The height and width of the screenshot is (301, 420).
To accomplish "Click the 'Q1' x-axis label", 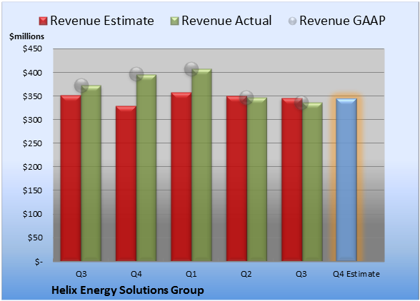I will (191, 274).
